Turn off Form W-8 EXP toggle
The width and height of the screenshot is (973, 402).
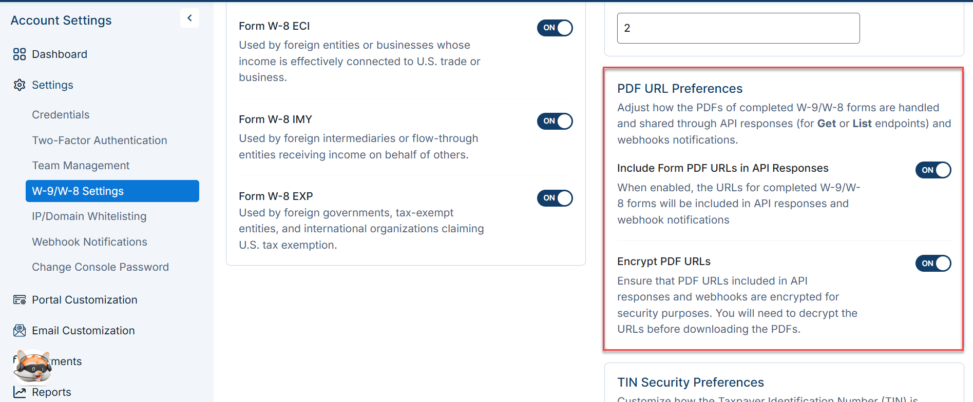pyautogui.click(x=555, y=198)
